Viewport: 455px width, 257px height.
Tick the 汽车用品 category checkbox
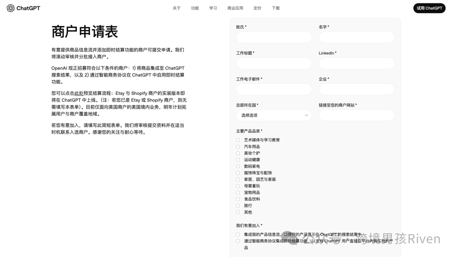click(x=238, y=147)
